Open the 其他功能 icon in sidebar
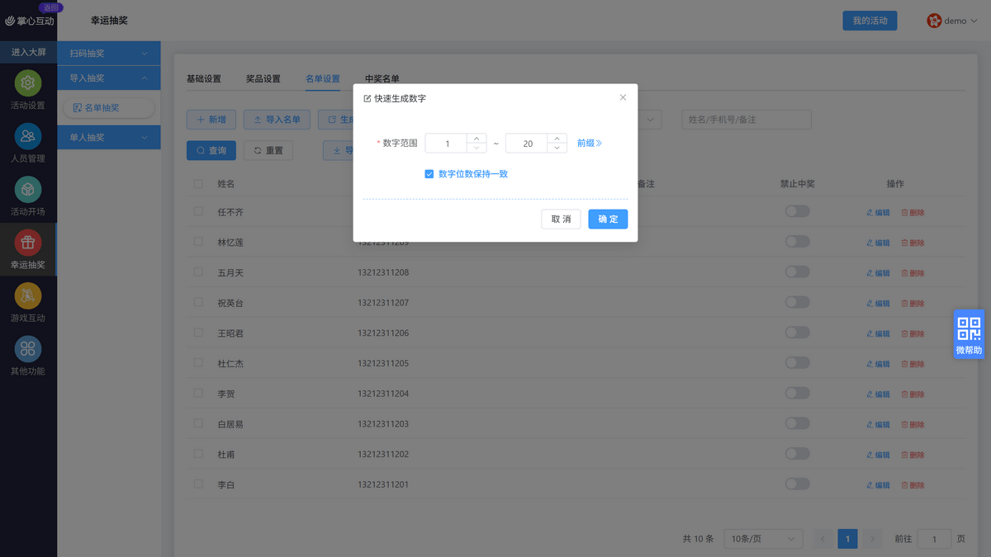This screenshot has width=991, height=557. (28, 349)
